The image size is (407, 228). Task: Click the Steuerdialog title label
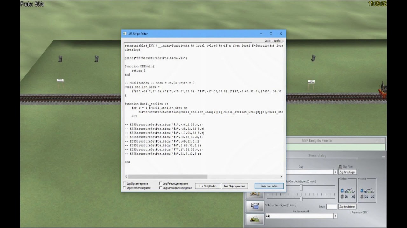[x=317, y=155]
